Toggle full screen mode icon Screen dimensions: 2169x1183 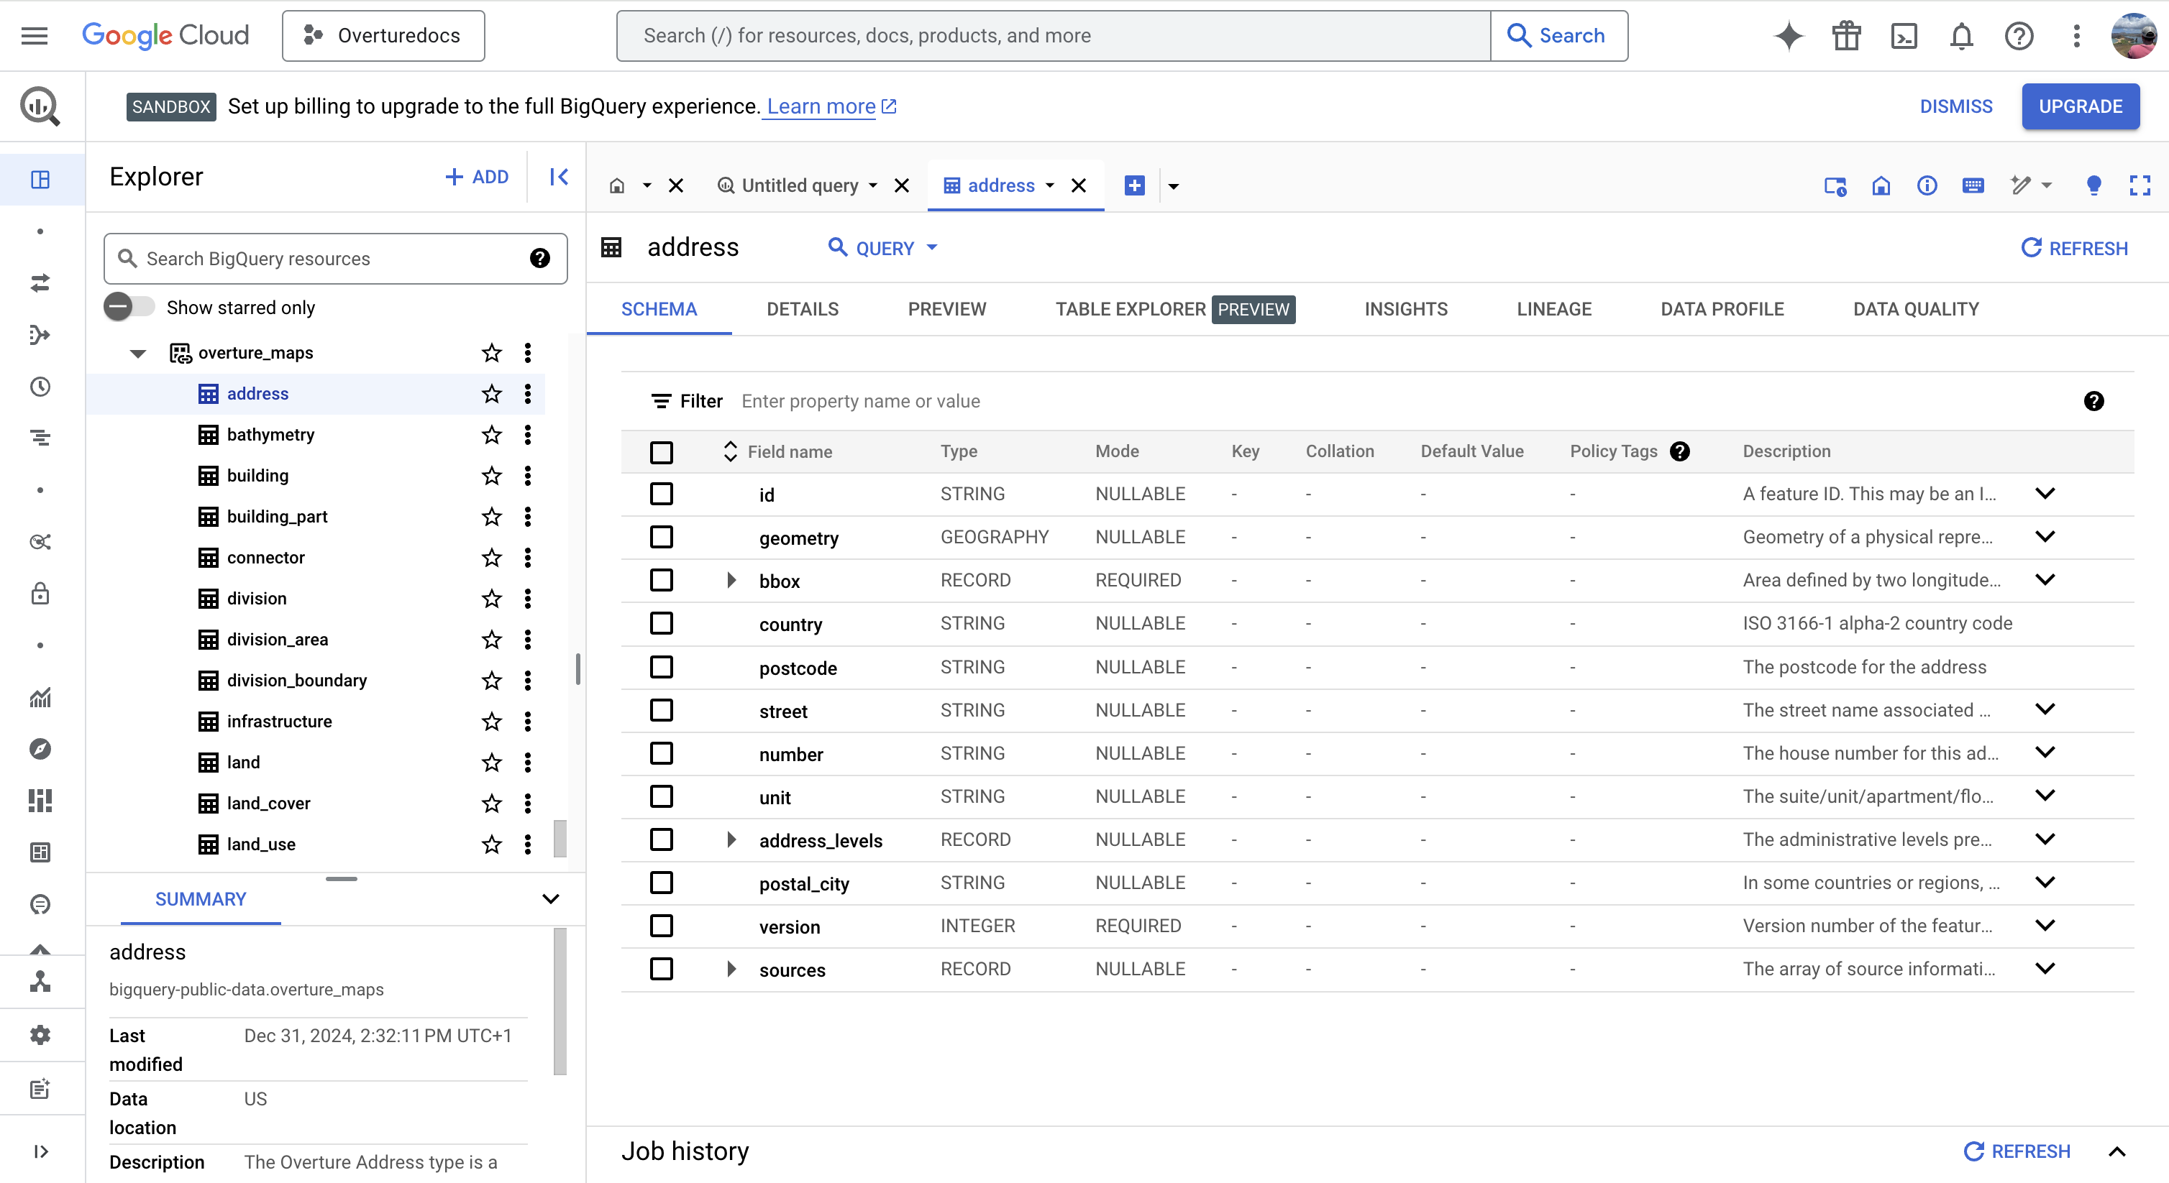tap(2140, 185)
